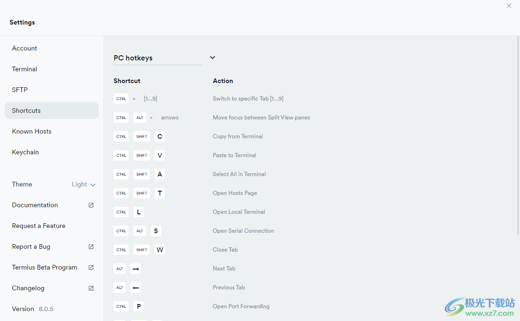Click the Settings title heading
Image resolution: width=520 pixels, height=321 pixels.
[x=22, y=23]
